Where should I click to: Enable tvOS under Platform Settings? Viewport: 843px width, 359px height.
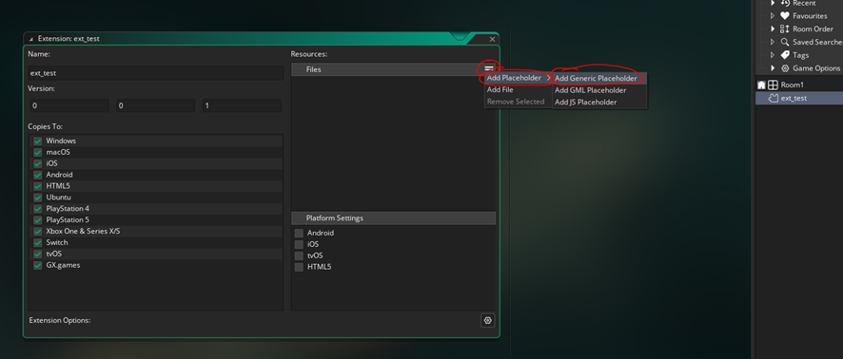299,256
